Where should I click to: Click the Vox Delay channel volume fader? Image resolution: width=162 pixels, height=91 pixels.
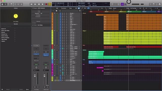[x=35, y=76]
